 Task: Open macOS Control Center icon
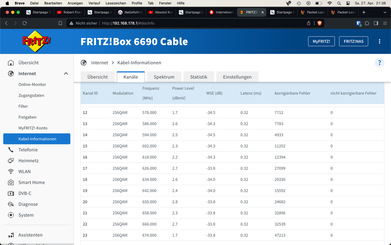coord(348,3)
